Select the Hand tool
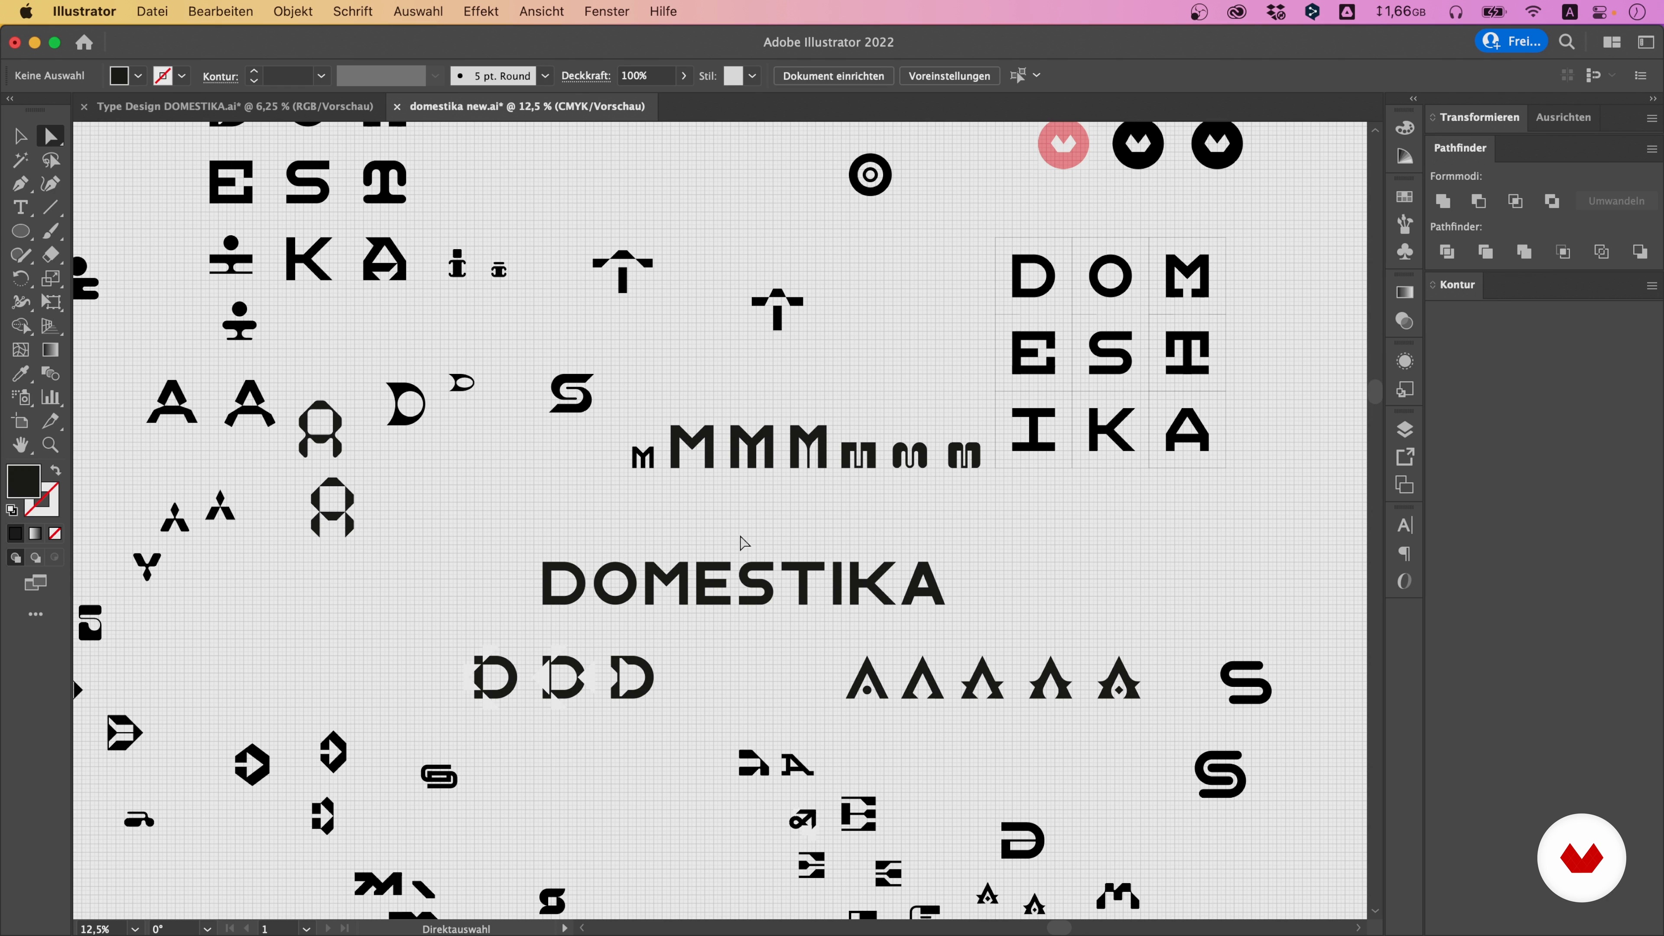The image size is (1664, 936). point(20,445)
